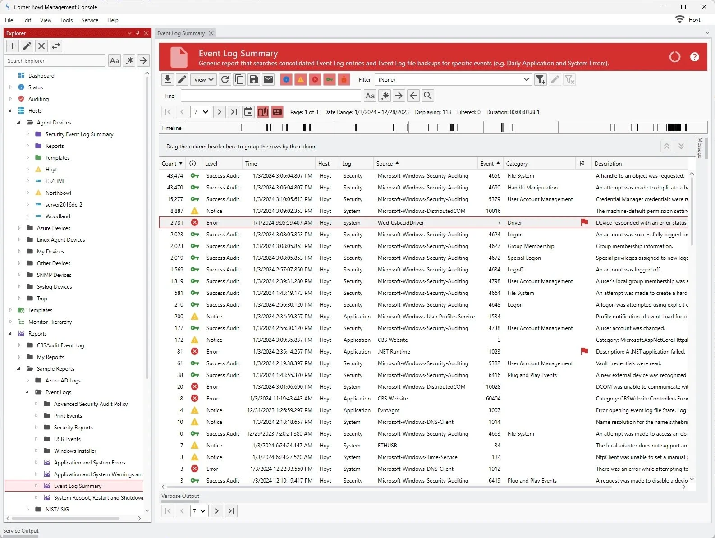The image size is (715, 538).
Task: Click the Add (plus) button in Explorer
Action: pyautogui.click(x=13, y=46)
